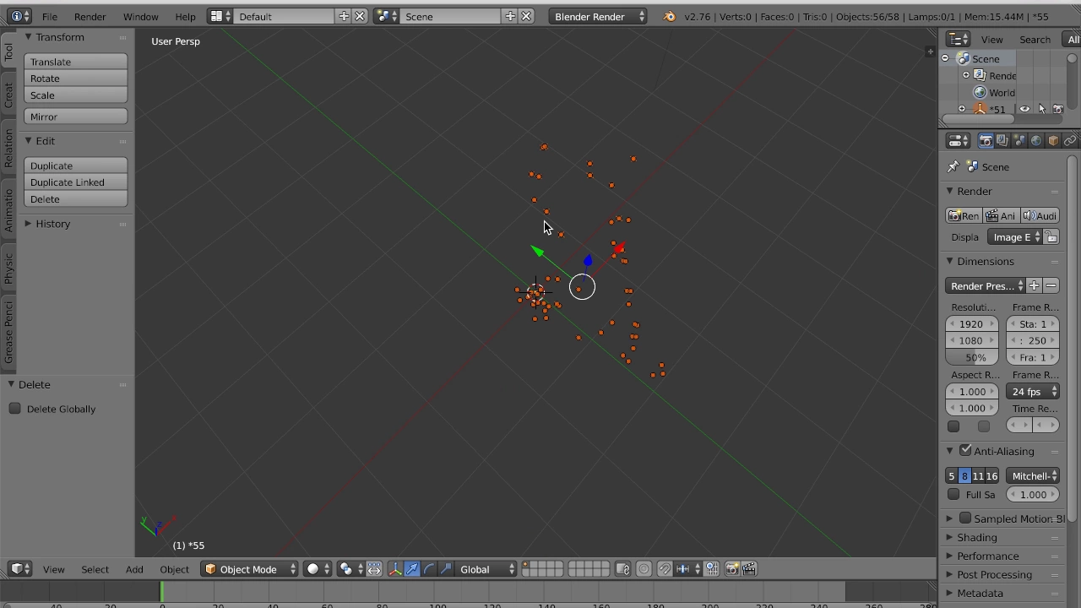Enable the scale manipulator icon
Image resolution: width=1081 pixels, height=608 pixels.
click(446, 569)
